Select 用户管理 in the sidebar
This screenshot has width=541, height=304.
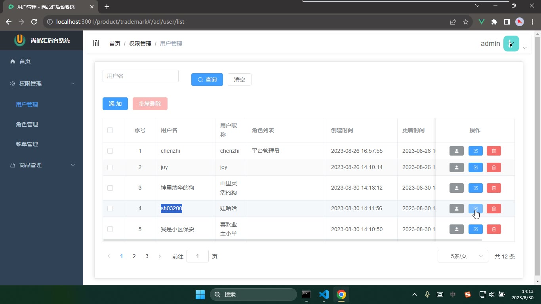pyautogui.click(x=42, y=104)
